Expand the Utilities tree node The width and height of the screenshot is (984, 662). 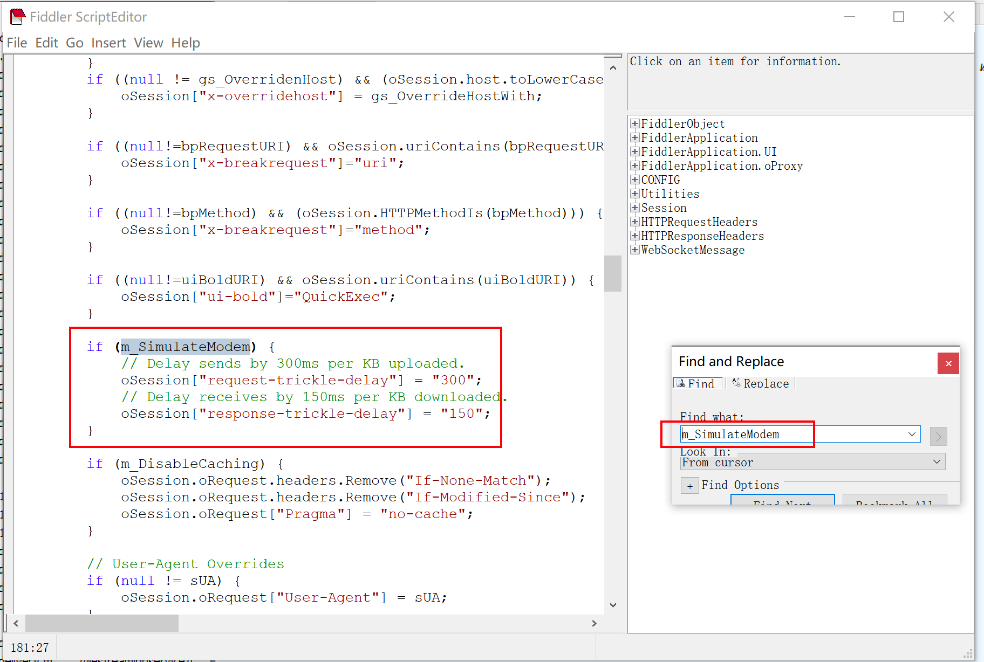[x=635, y=194]
